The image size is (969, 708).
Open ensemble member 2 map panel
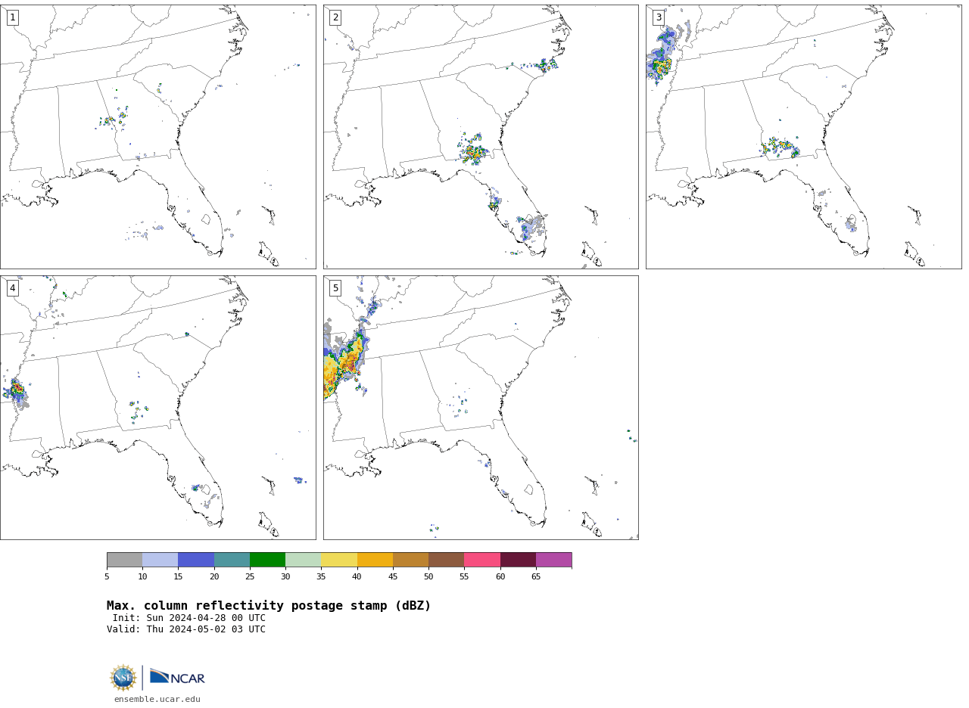(481, 137)
